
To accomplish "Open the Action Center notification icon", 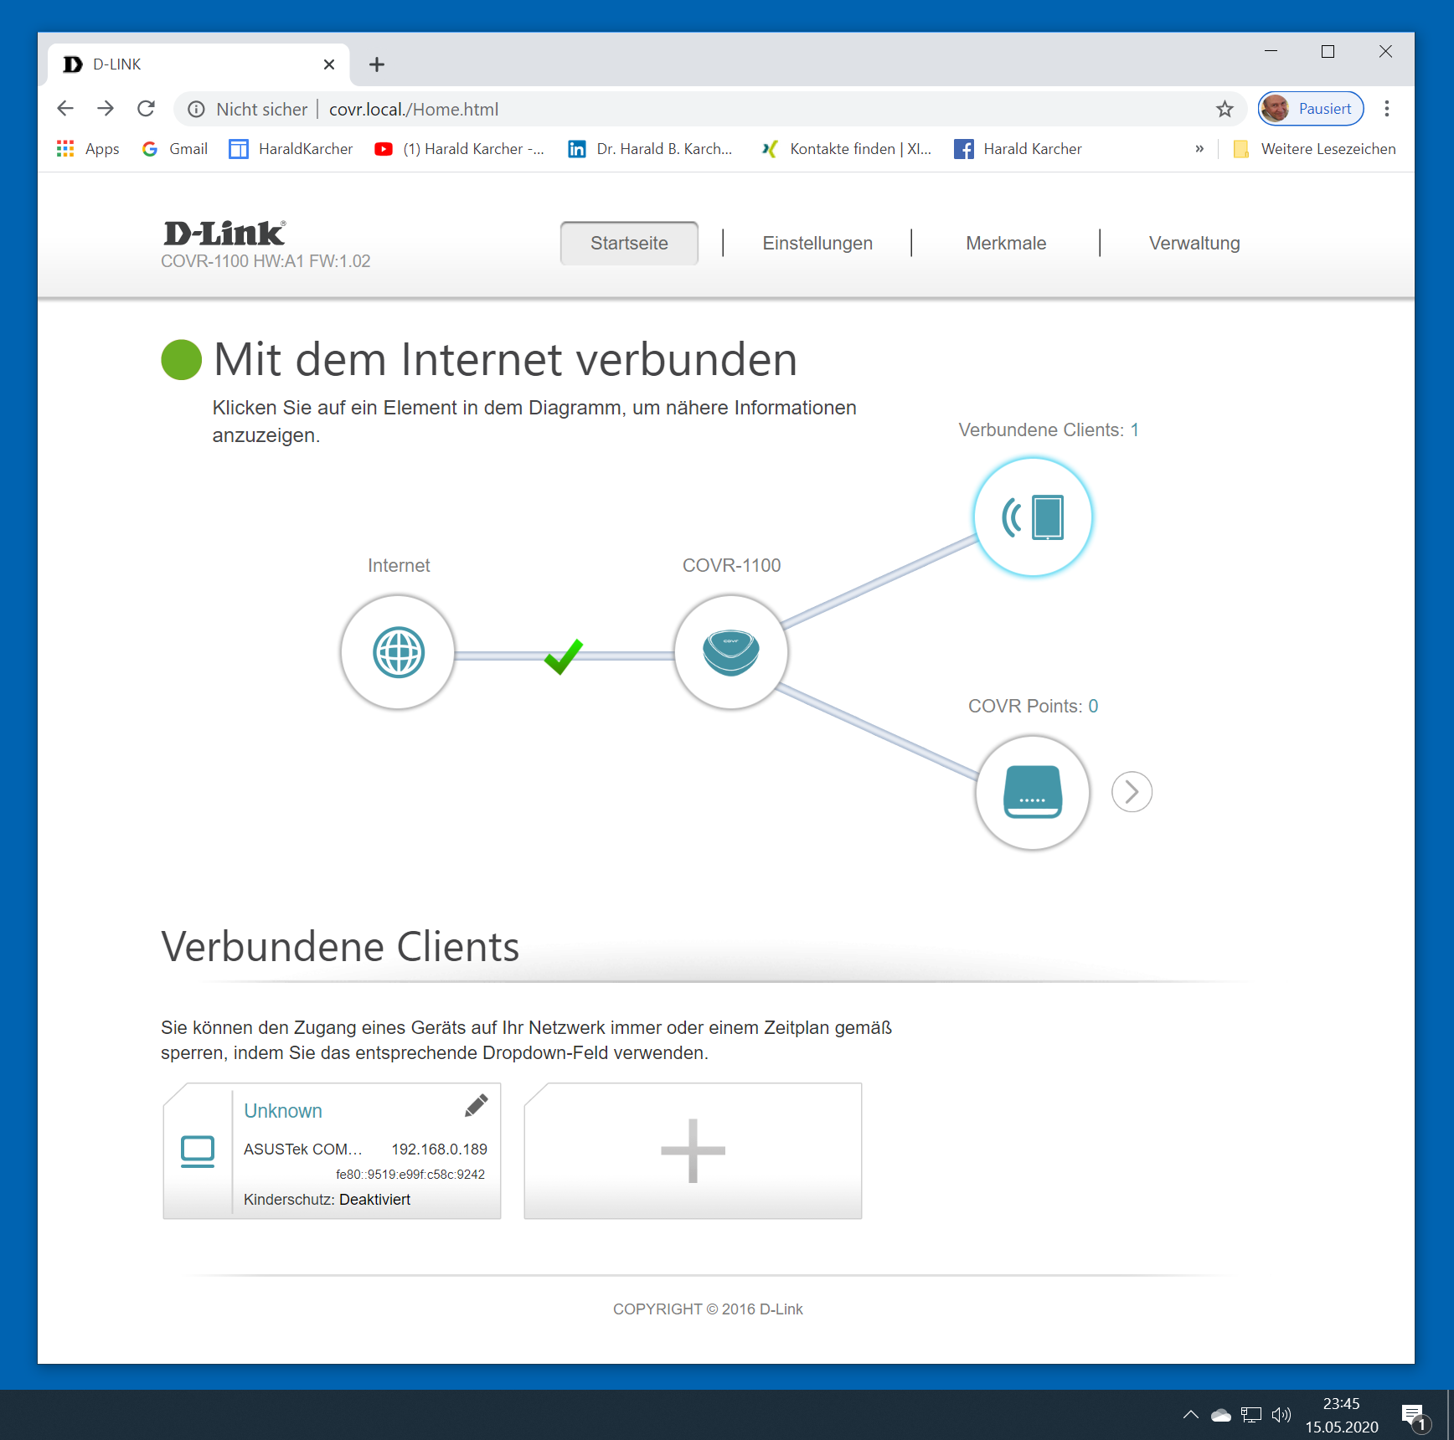I will 1415,1417.
